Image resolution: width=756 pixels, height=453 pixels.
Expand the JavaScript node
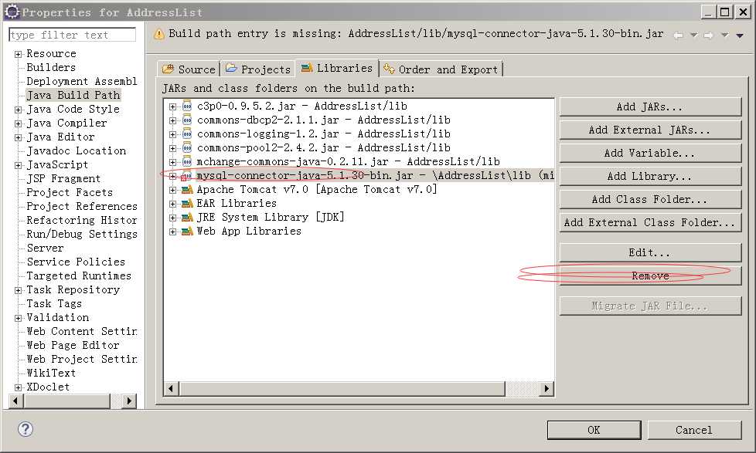pyautogui.click(x=19, y=166)
